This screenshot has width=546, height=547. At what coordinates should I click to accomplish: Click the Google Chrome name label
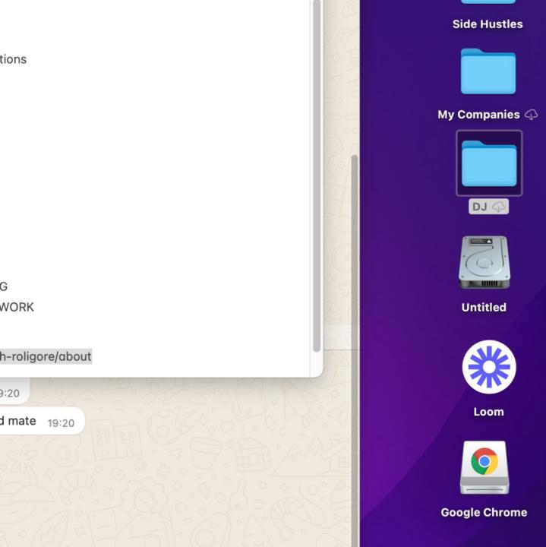pyautogui.click(x=484, y=513)
